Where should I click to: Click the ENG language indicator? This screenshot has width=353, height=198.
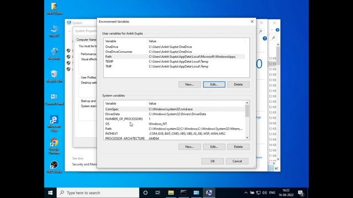(x=272, y=193)
